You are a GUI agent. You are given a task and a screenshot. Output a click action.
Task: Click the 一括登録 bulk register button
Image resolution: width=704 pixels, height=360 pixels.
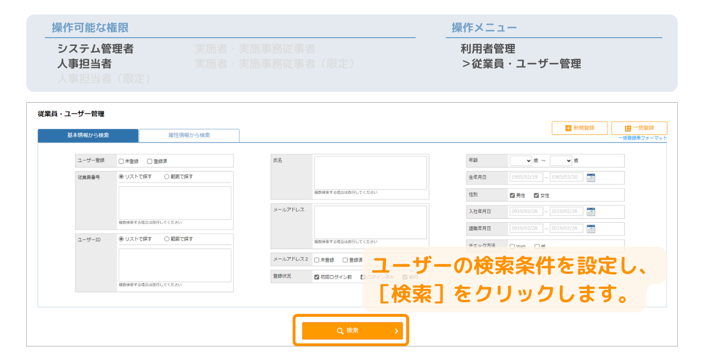point(639,128)
